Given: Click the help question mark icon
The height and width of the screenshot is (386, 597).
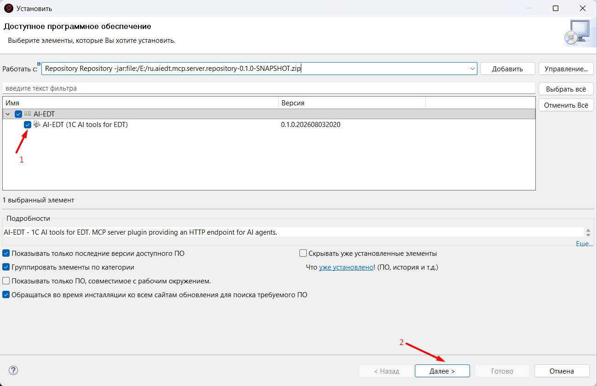Looking at the screenshot, I should (x=13, y=370).
